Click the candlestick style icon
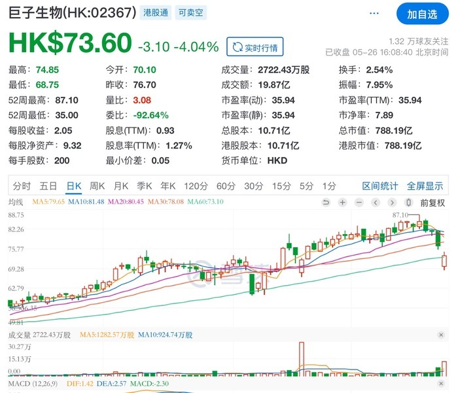458x393 pixels. (409, 202)
